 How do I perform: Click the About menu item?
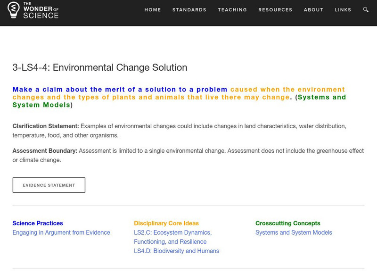click(313, 10)
